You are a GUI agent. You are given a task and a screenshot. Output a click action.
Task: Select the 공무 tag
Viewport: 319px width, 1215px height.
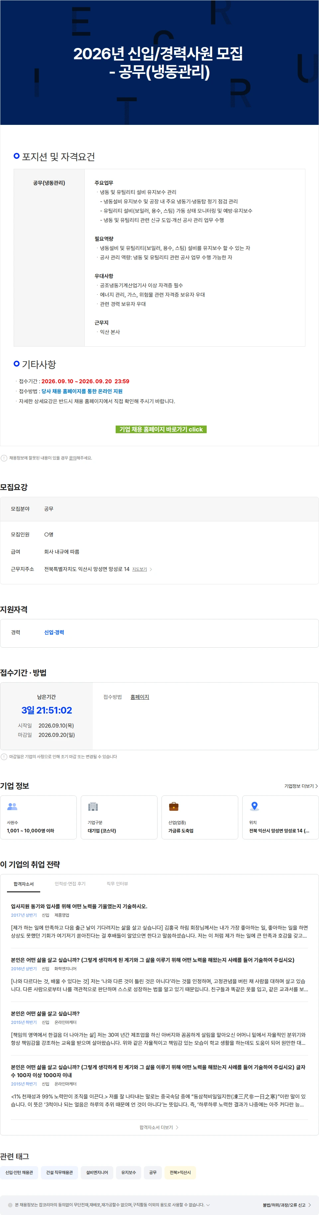point(153,1172)
